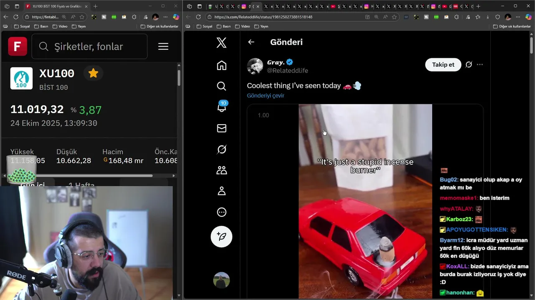Image resolution: width=535 pixels, height=300 pixels.
Task: Open X home from the sidebar
Action: click(222, 65)
